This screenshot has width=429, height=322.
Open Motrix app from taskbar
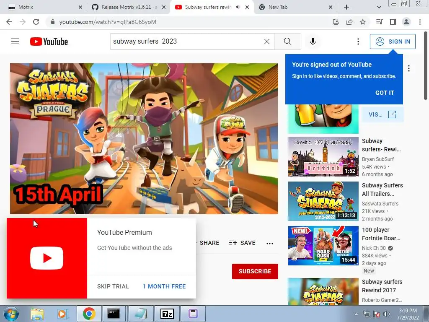tap(193, 314)
